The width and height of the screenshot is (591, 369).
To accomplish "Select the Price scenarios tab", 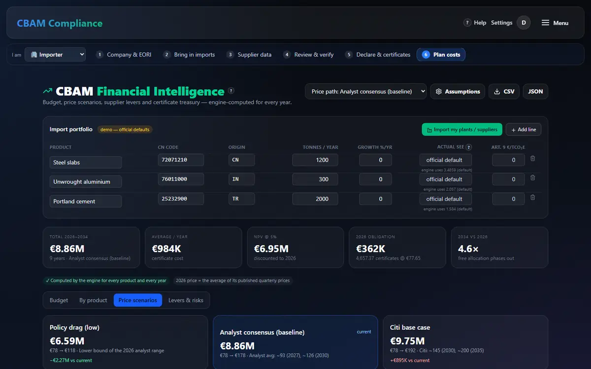I will coord(138,300).
